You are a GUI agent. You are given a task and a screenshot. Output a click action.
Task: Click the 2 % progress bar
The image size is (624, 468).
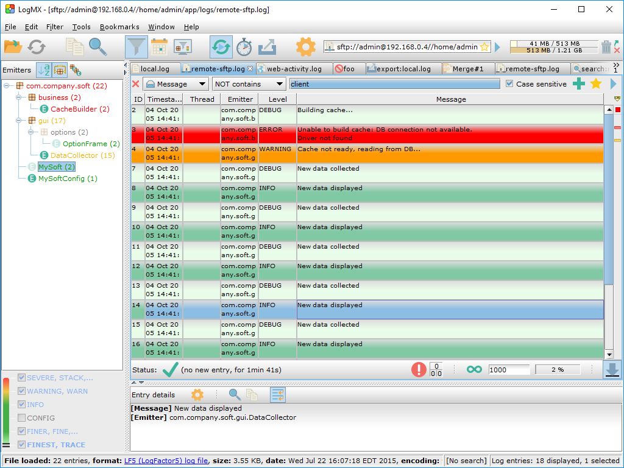coord(558,370)
